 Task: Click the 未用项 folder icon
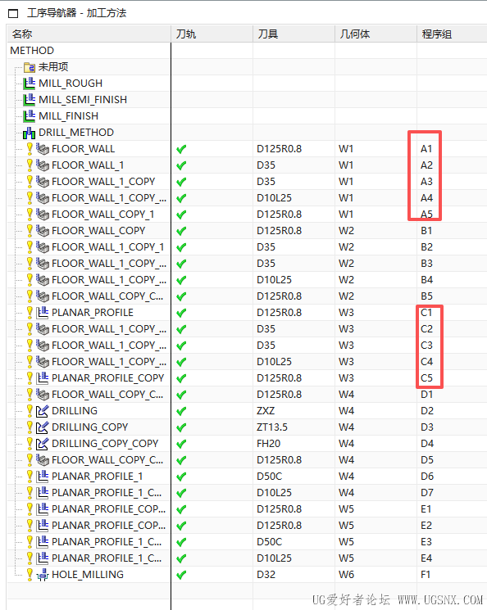tap(30, 67)
